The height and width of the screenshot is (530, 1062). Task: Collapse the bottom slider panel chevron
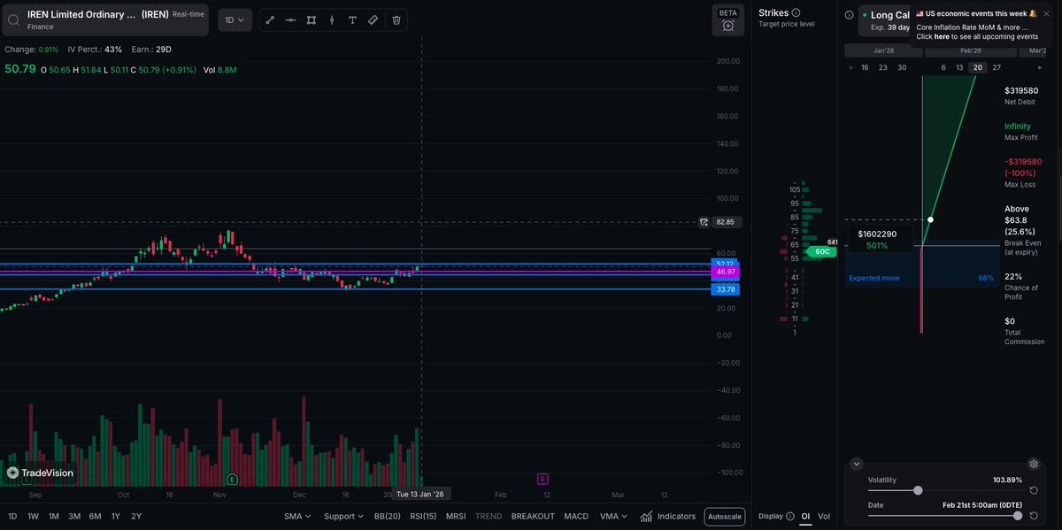(856, 464)
